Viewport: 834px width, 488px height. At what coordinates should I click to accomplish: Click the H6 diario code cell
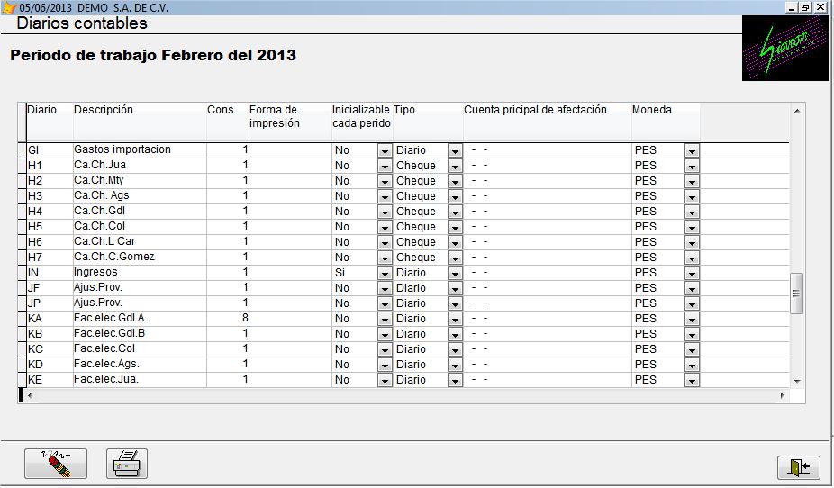coord(49,242)
